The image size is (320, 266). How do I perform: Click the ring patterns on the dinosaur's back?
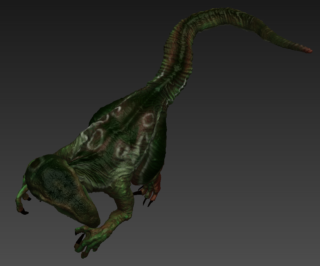click(120, 133)
